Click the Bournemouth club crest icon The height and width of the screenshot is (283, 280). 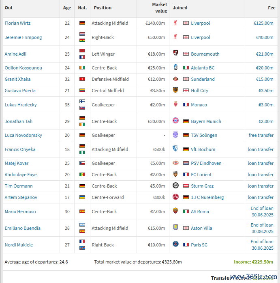tap(175, 53)
